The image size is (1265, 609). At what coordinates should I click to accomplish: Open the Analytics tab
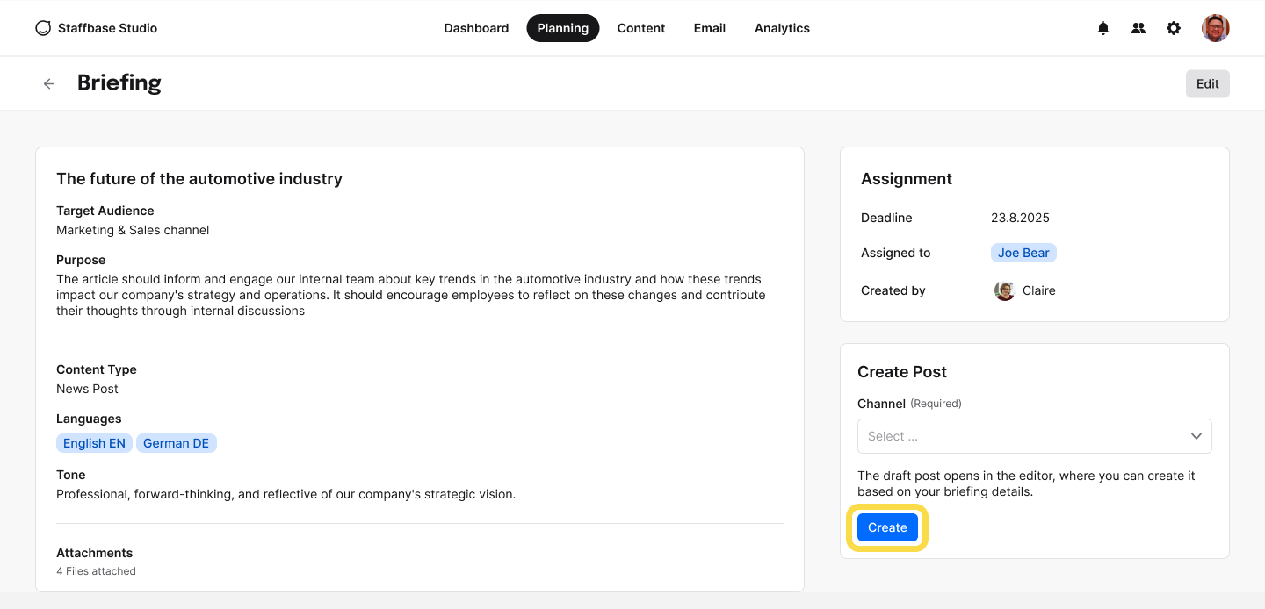782,28
